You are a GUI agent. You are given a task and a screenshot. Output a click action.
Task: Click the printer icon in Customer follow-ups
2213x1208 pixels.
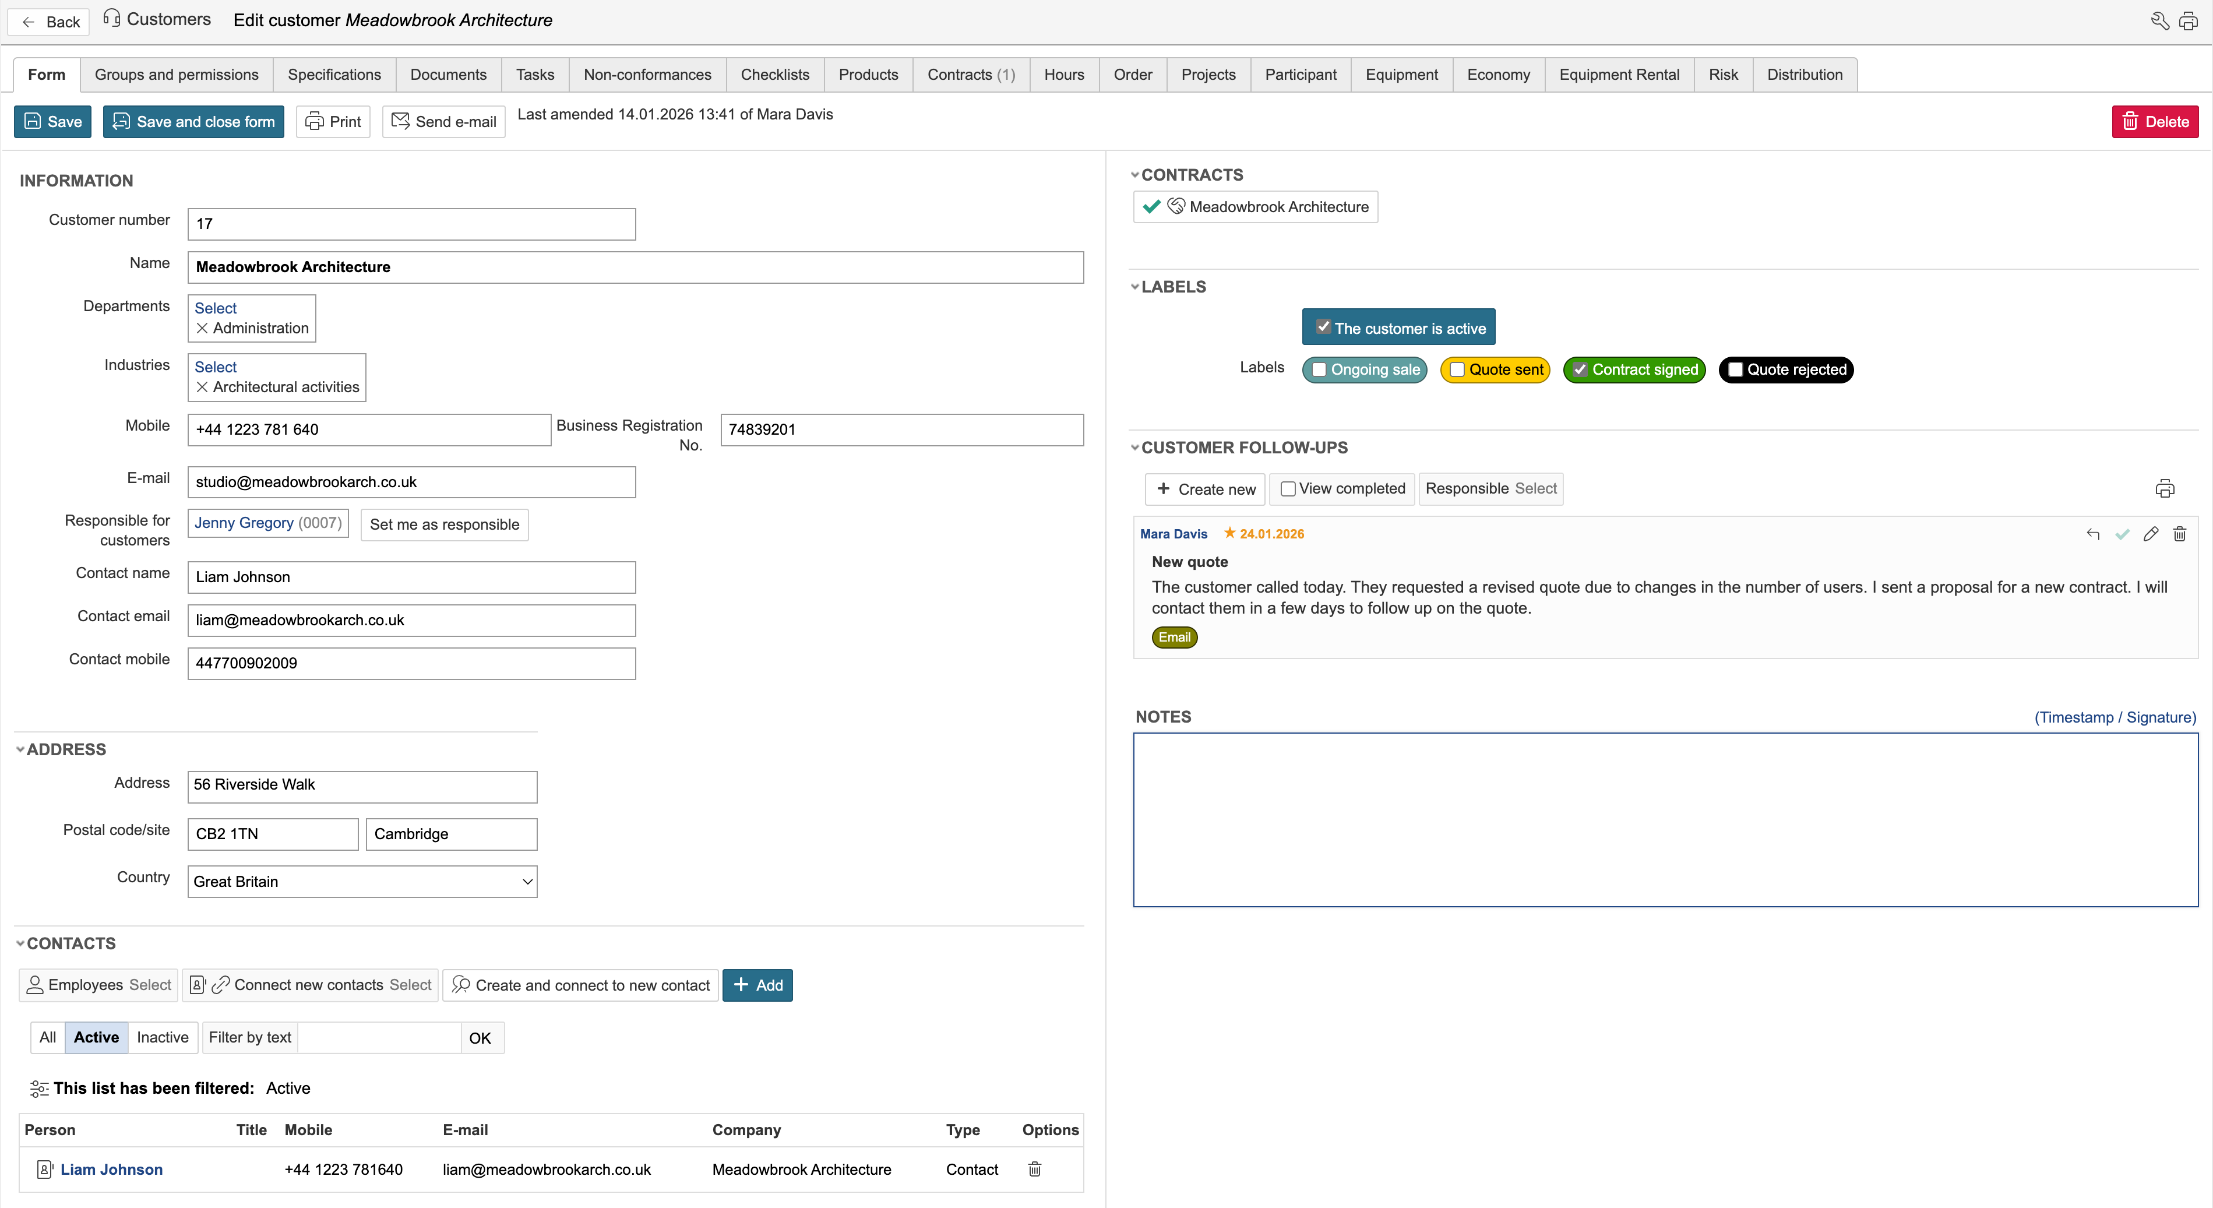(2164, 489)
